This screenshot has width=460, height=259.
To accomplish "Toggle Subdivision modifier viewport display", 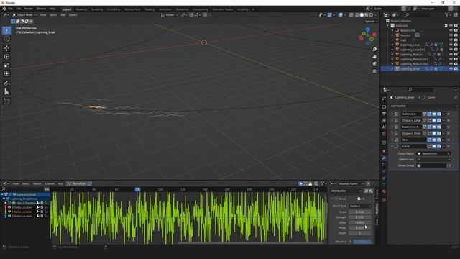I will 434,114.
